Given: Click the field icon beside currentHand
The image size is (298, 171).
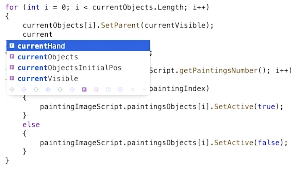Looking at the screenshot, I should (x=12, y=46).
